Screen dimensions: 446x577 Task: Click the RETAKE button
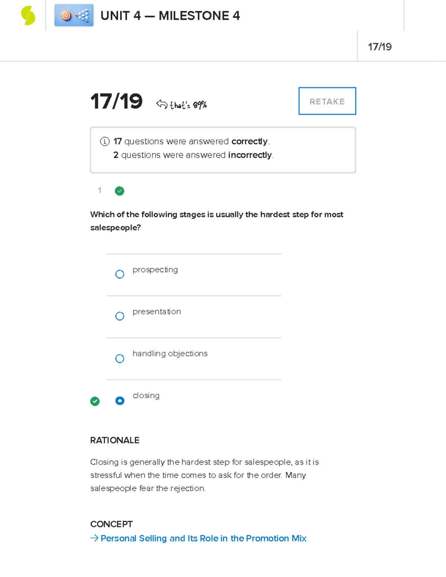tap(327, 101)
